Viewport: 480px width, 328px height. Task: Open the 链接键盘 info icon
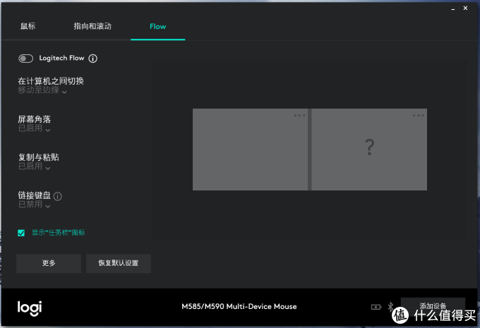[x=58, y=196]
